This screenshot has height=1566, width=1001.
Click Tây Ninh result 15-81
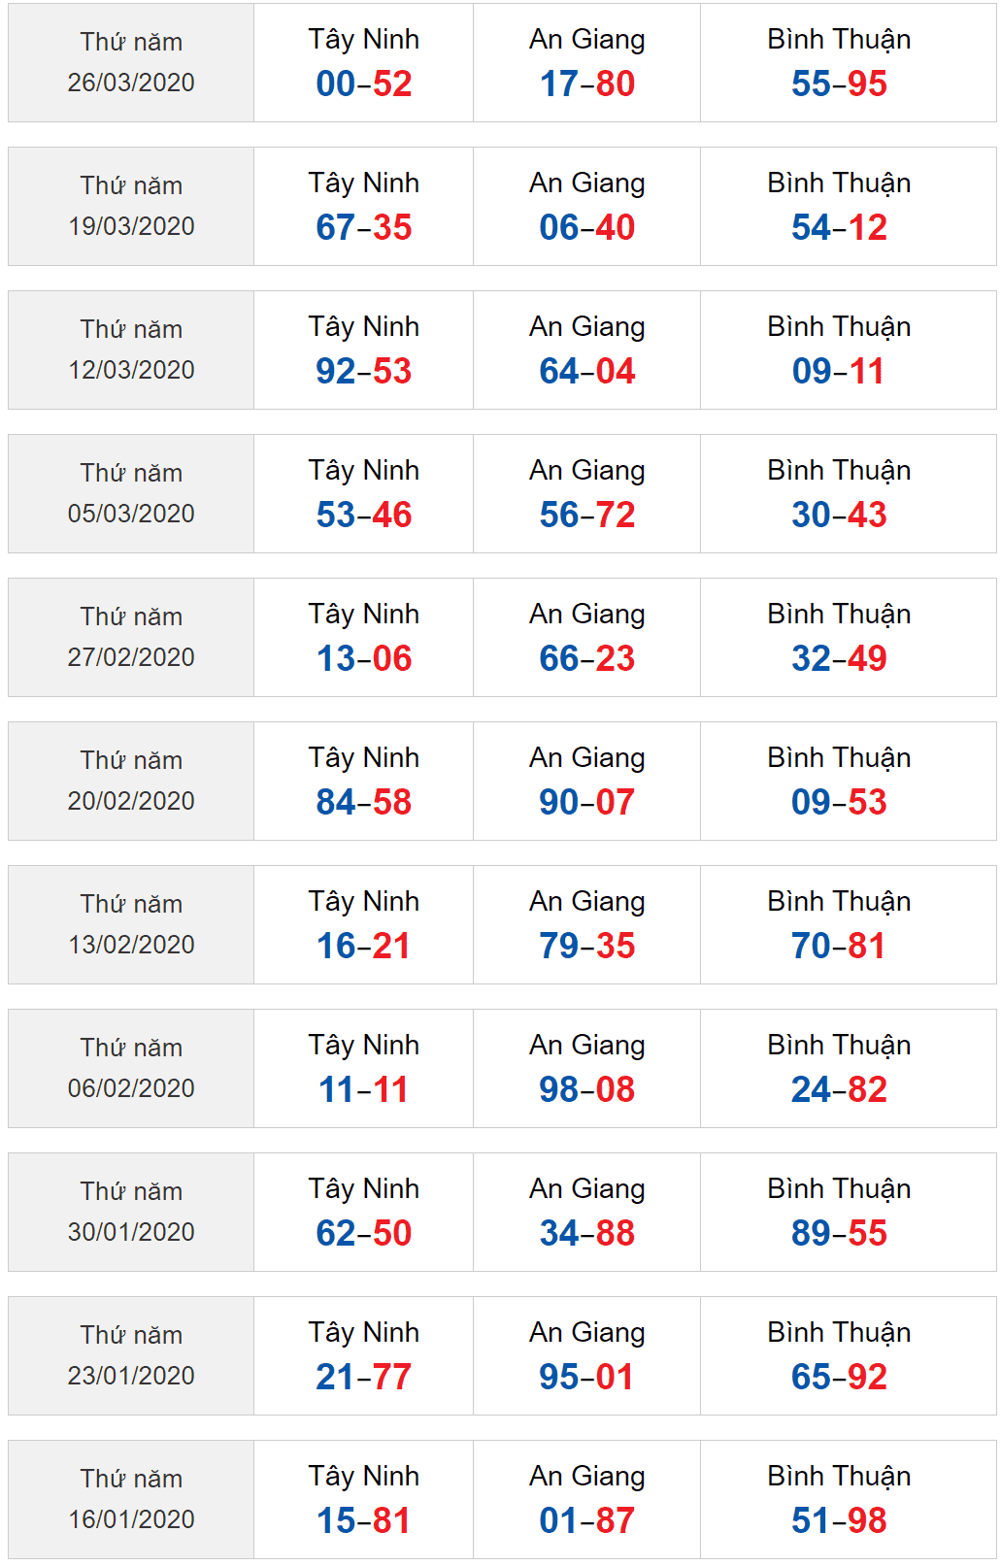pyautogui.click(x=363, y=1520)
